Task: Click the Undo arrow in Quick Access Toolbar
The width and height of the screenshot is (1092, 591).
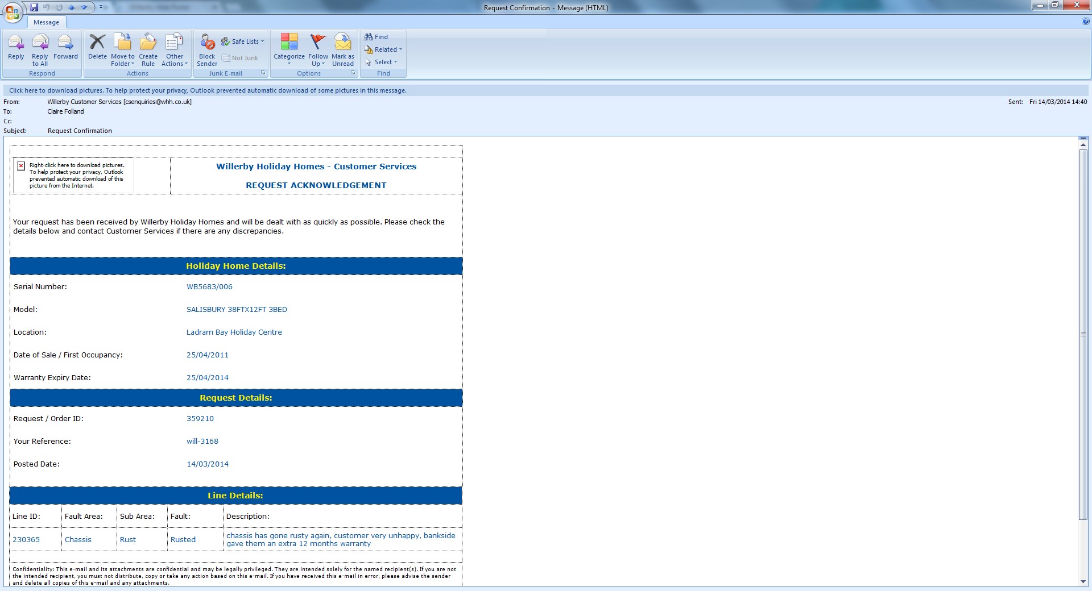Action: tap(47, 7)
